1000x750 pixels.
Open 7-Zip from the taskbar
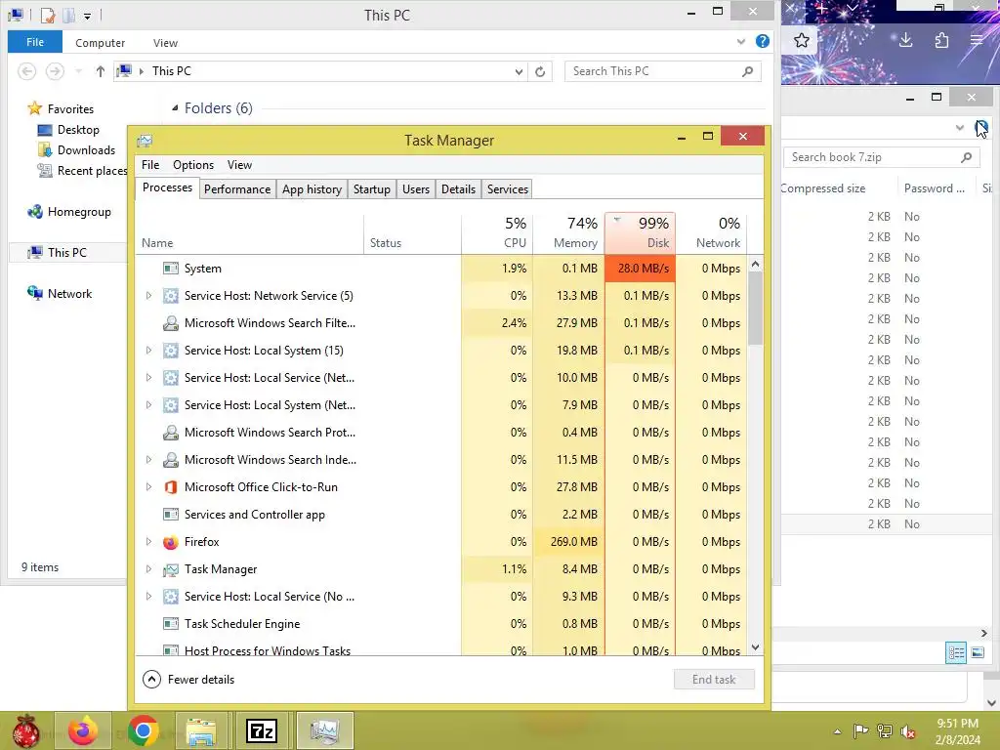point(262,730)
